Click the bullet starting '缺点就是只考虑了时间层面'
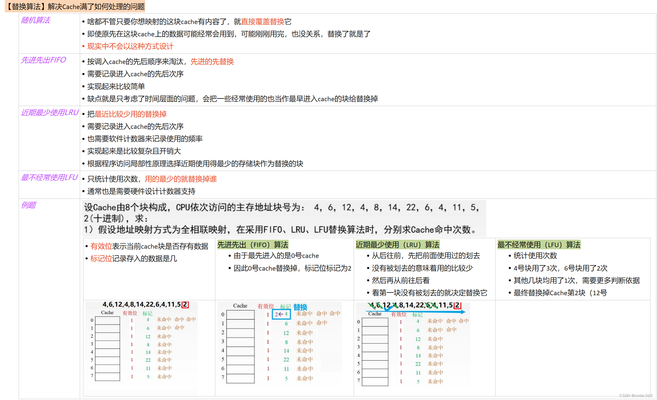Image resolution: width=657 pixels, height=400 pixels. [x=232, y=99]
